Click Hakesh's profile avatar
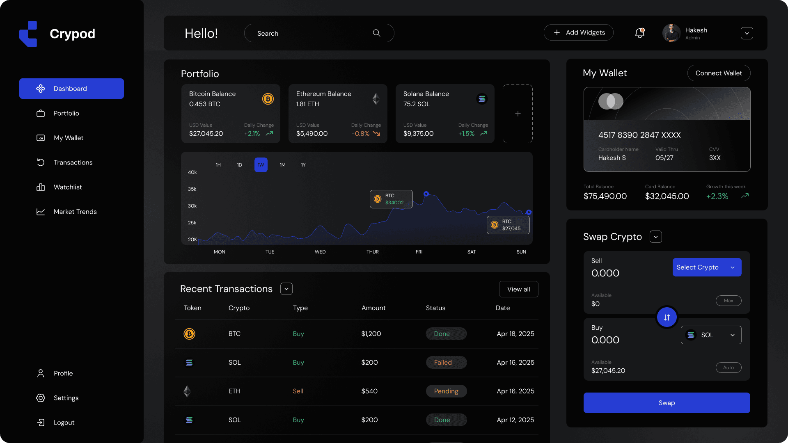This screenshot has height=443, width=788. point(671,33)
